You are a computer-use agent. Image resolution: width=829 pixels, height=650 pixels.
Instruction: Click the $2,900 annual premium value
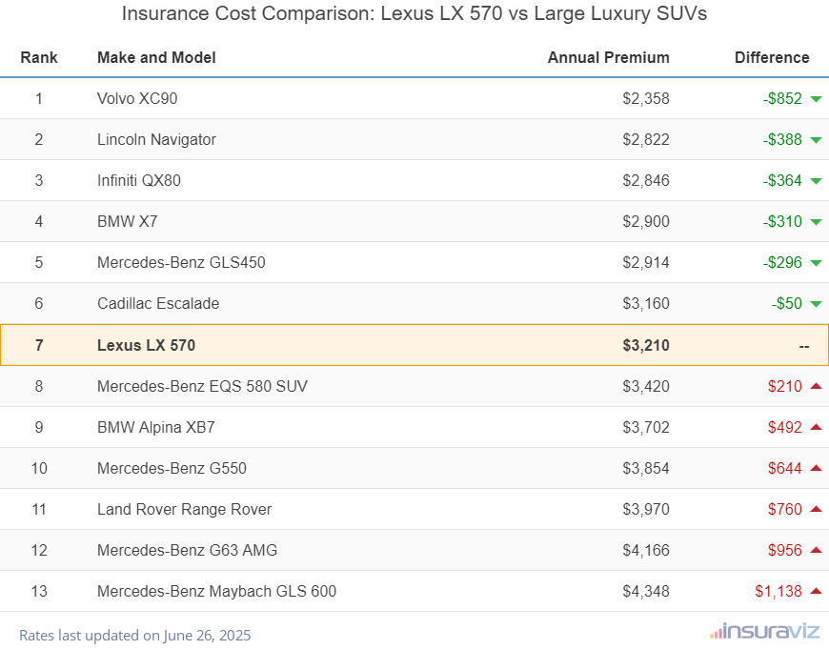[646, 222]
